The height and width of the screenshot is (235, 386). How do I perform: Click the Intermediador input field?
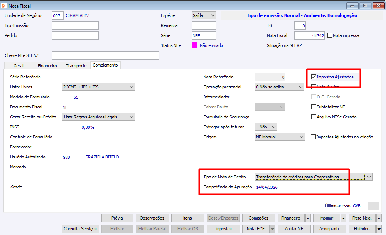click(x=268, y=97)
